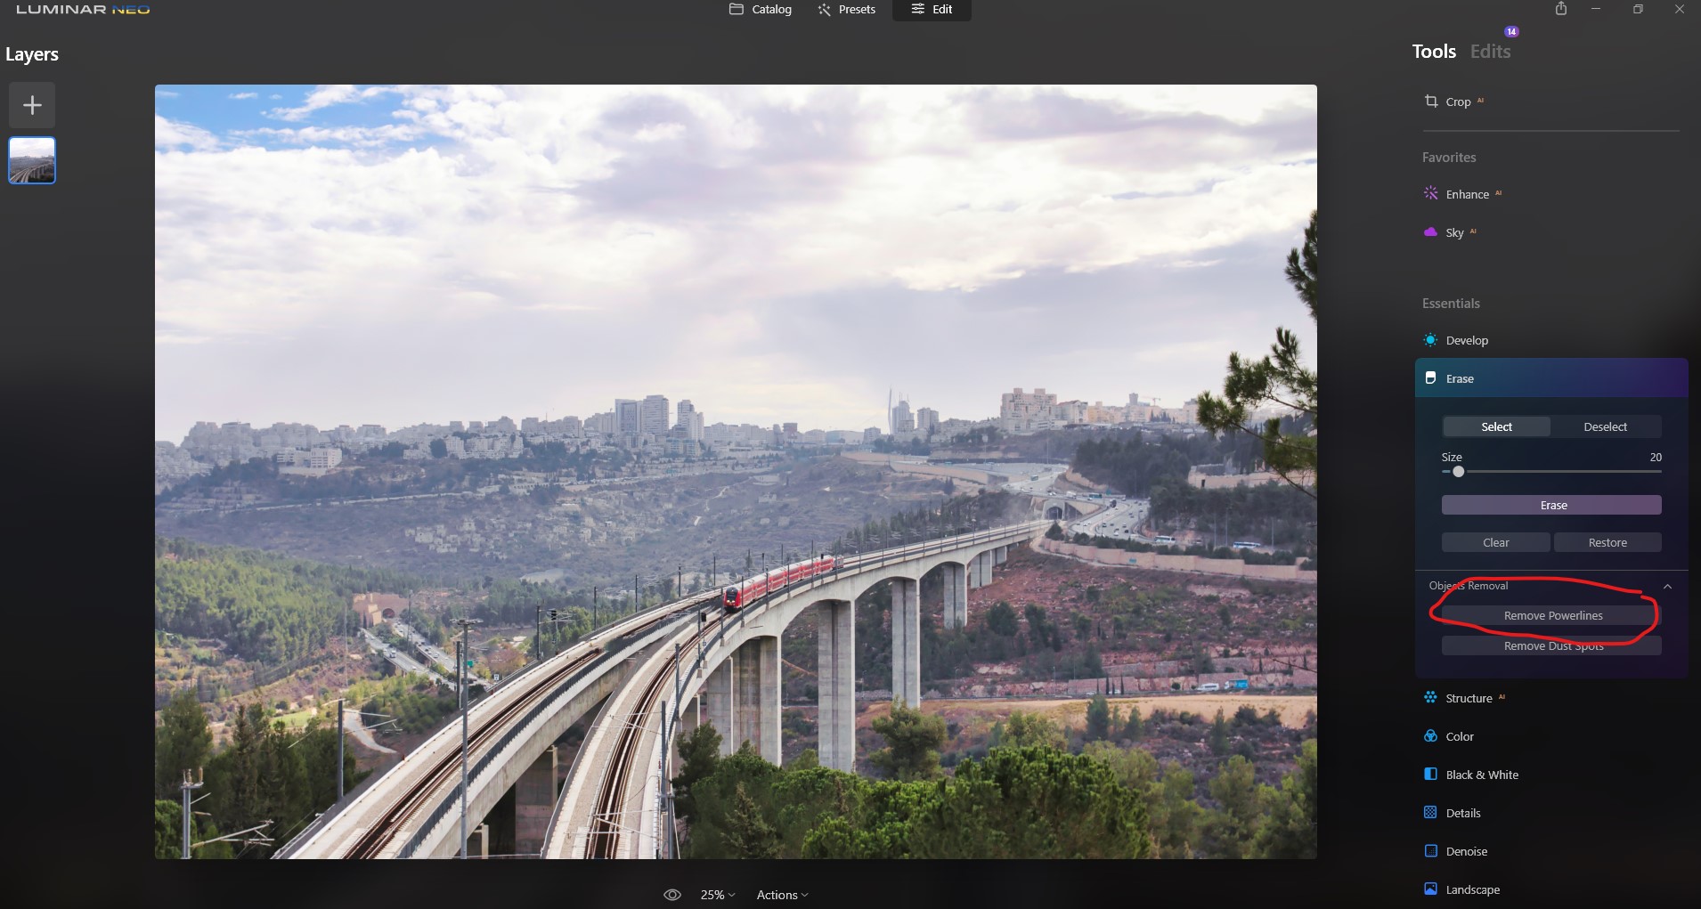Collapse the Objects Removal section
The image size is (1701, 909).
(x=1668, y=586)
